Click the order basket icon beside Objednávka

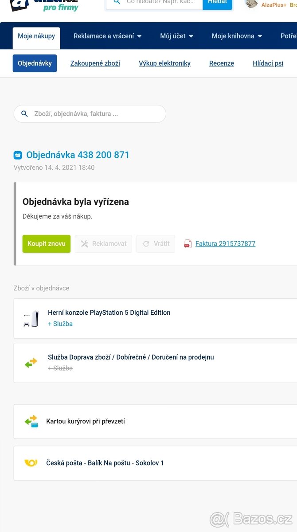[x=18, y=155]
